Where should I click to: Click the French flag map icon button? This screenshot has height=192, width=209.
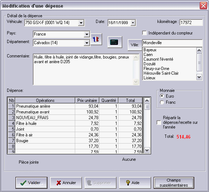(x=96, y=39)
